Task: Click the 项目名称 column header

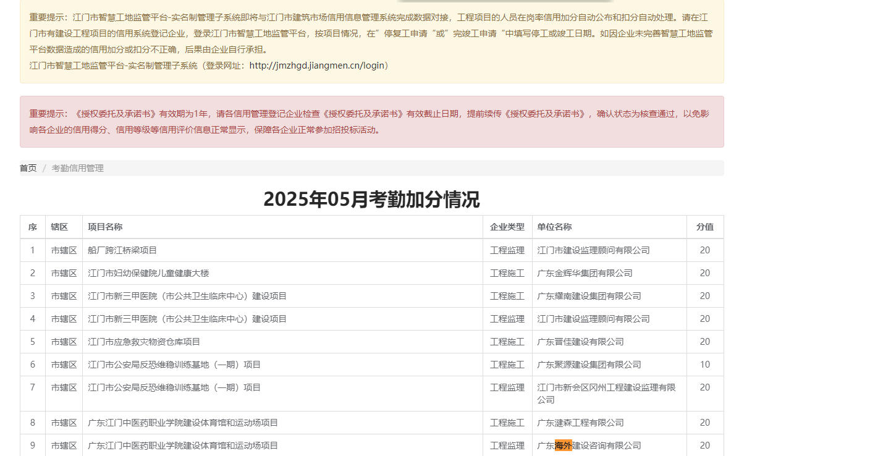Action: click(x=105, y=227)
